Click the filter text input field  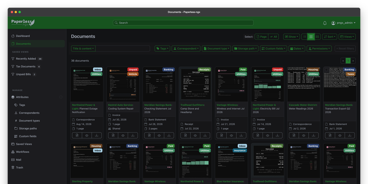[123, 49]
